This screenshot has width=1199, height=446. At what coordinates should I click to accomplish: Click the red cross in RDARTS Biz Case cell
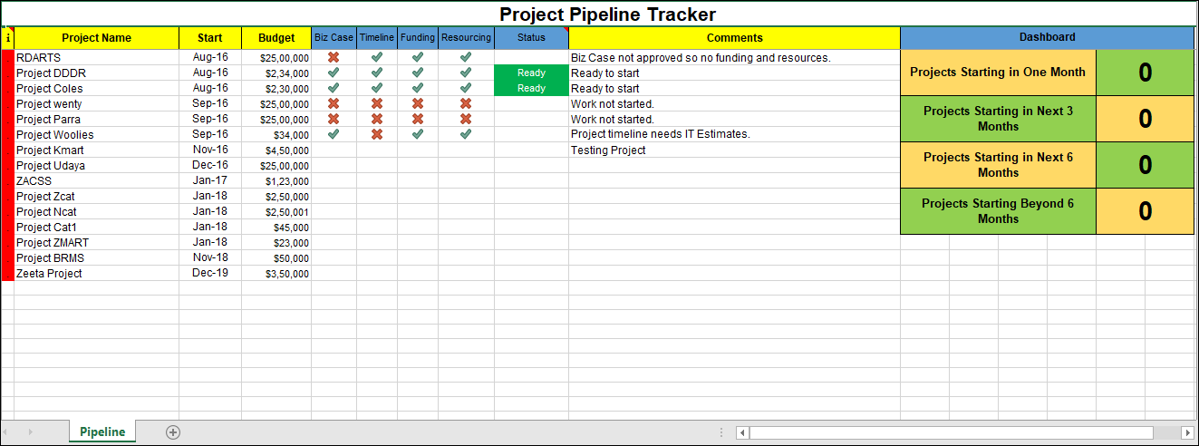tap(334, 57)
